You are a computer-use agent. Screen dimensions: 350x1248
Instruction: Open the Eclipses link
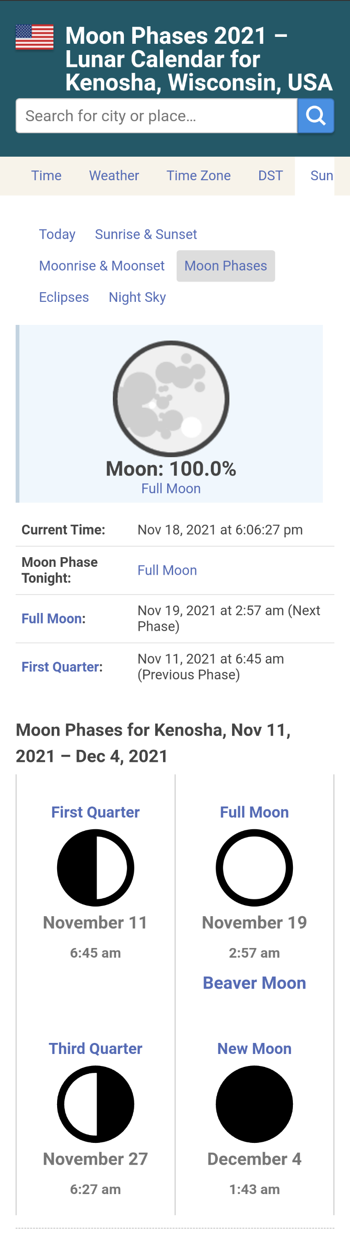click(x=64, y=297)
